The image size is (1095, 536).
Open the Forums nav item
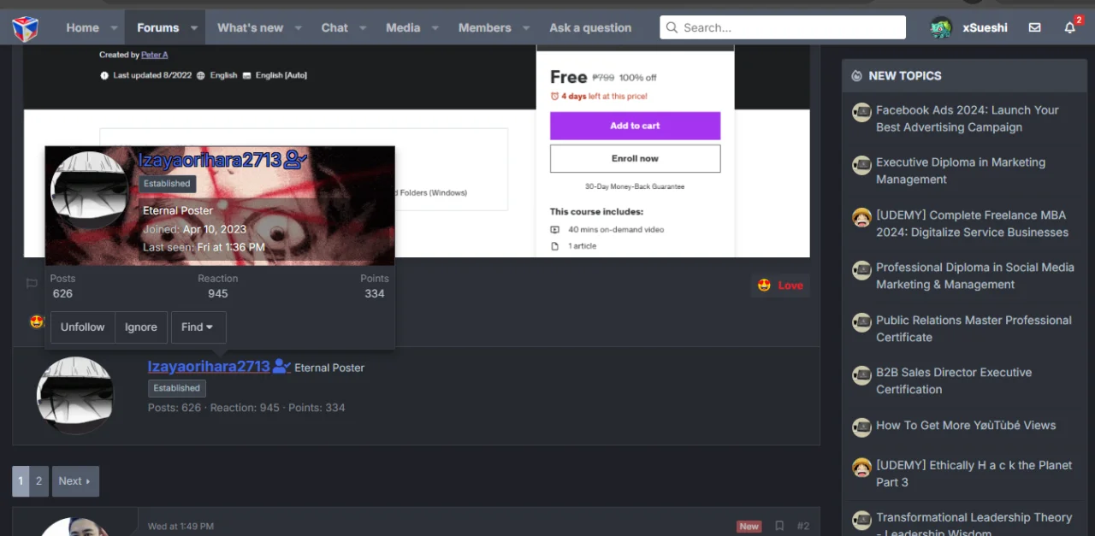(x=158, y=27)
